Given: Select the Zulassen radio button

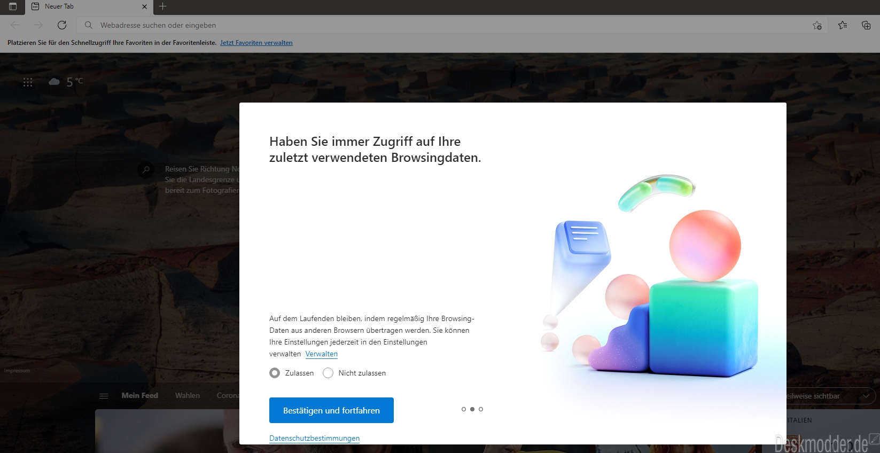Looking at the screenshot, I should pyautogui.click(x=275, y=373).
